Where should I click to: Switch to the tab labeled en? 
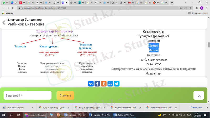pyautogui.click(x=73, y=3)
